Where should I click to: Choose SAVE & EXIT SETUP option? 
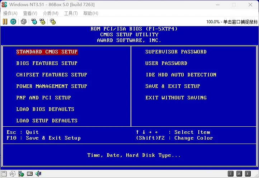pos(173,86)
